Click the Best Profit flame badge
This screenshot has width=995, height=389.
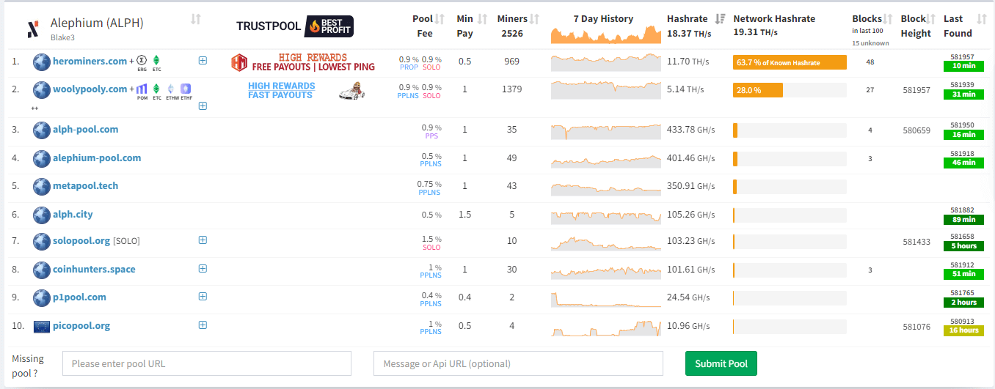329,26
